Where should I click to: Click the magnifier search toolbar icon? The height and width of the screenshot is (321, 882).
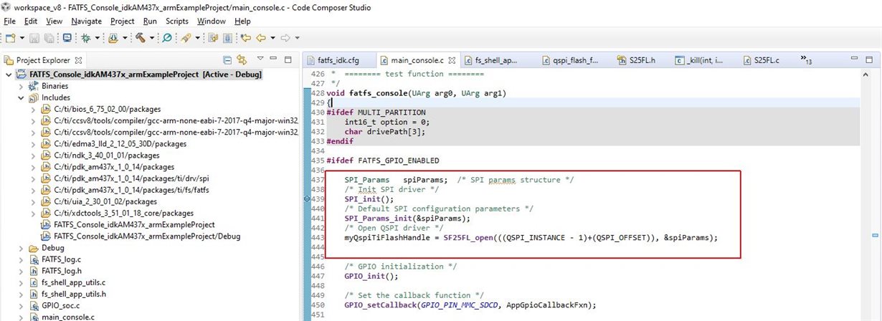pos(166,37)
